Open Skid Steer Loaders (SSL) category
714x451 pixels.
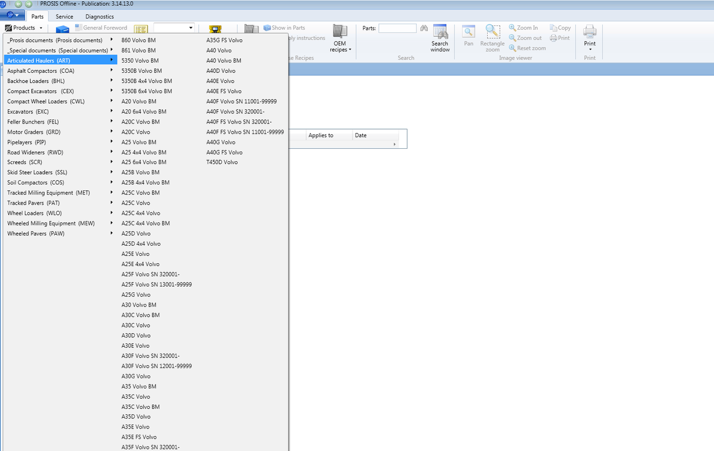pos(60,173)
